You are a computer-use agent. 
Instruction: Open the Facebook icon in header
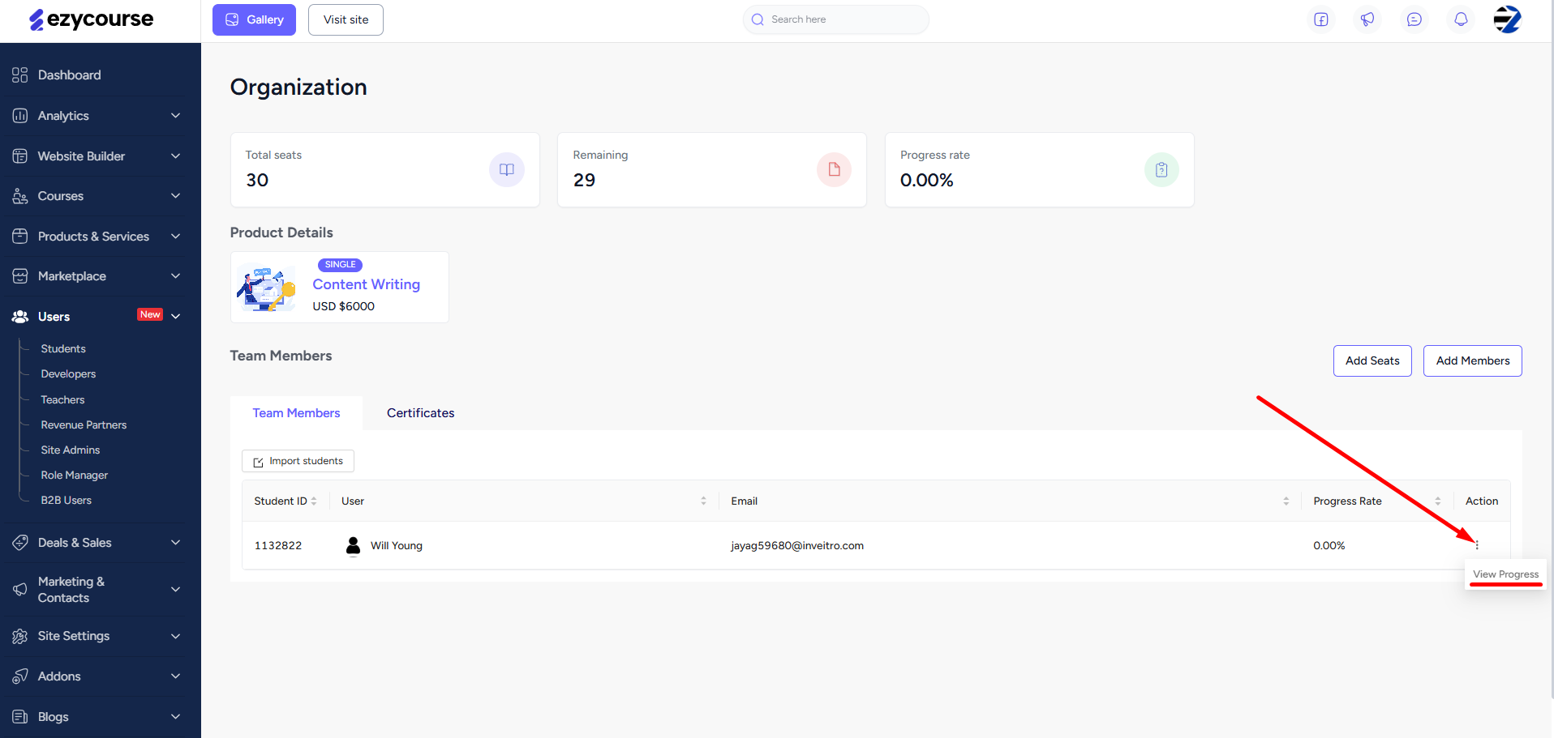[1321, 19]
